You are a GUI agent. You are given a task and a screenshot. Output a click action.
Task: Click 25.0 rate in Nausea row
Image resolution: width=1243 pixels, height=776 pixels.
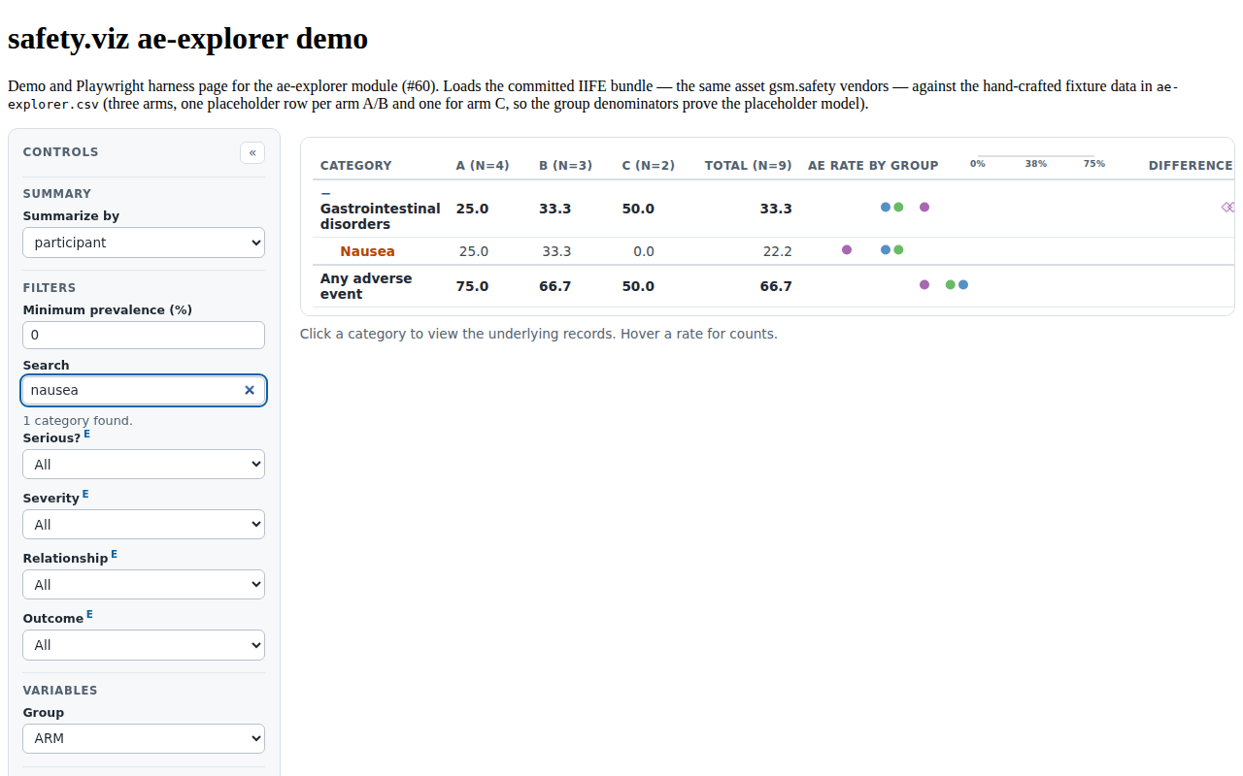tap(474, 251)
